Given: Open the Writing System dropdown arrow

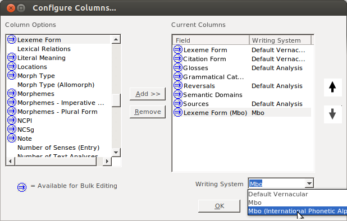Looking at the screenshot, I should [x=309, y=183].
